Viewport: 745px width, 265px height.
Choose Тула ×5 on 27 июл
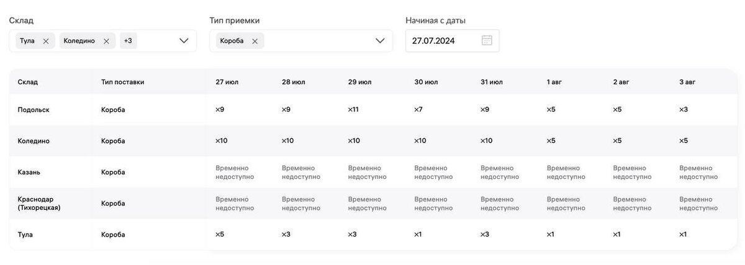[220, 235]
